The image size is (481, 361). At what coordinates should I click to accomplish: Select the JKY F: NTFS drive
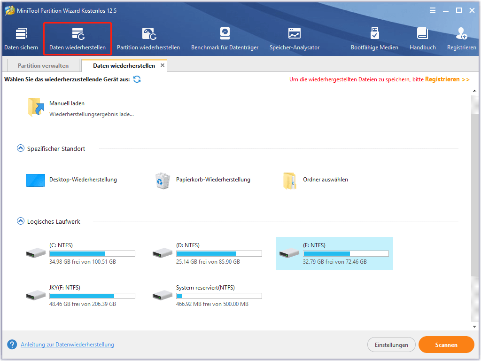[80, 296]
